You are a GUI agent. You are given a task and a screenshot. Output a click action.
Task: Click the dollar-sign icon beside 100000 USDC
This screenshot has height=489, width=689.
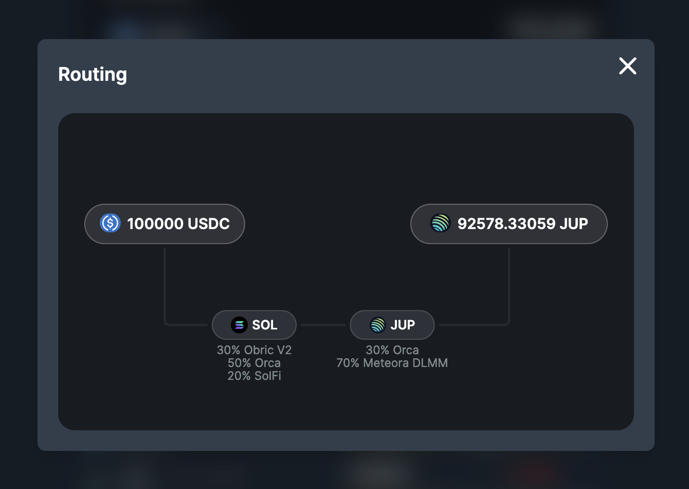point(110,223)
